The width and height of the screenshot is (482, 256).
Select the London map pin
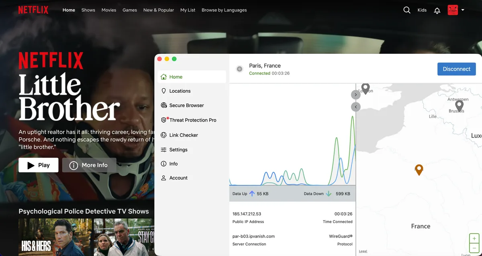pos(365,88)
